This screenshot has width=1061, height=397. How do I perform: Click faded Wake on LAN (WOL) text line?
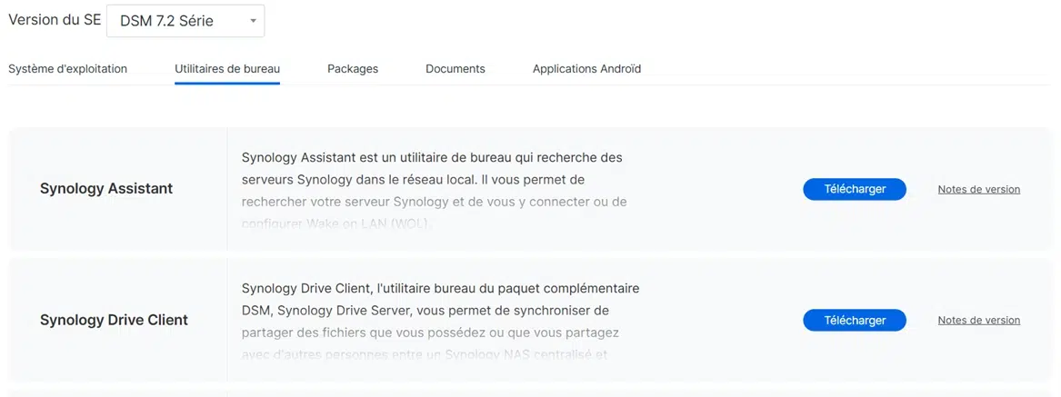336,223
